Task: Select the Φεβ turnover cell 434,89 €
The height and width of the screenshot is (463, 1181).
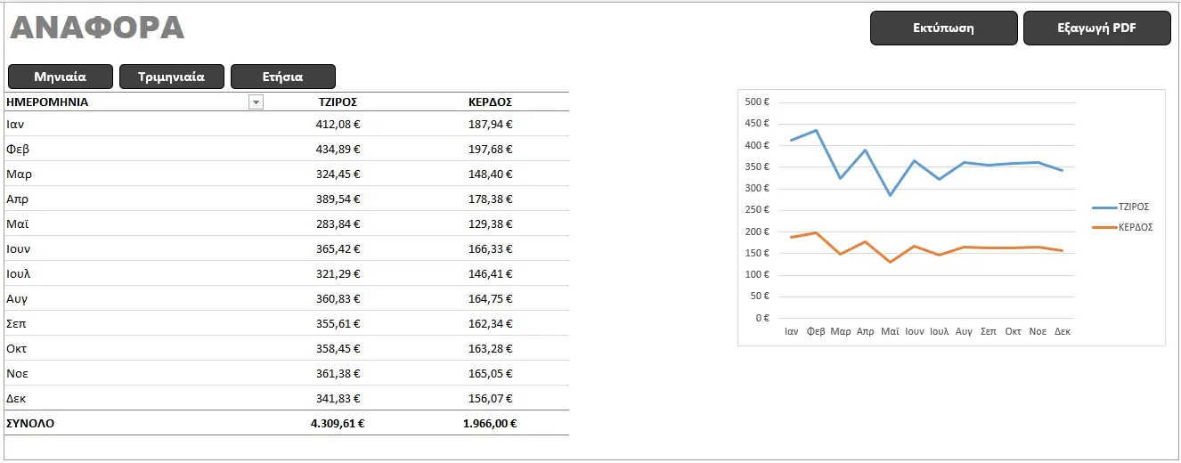Action: pos(338,149)
